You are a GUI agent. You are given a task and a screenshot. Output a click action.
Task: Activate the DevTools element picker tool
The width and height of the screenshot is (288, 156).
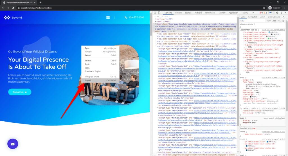point(155,13)
